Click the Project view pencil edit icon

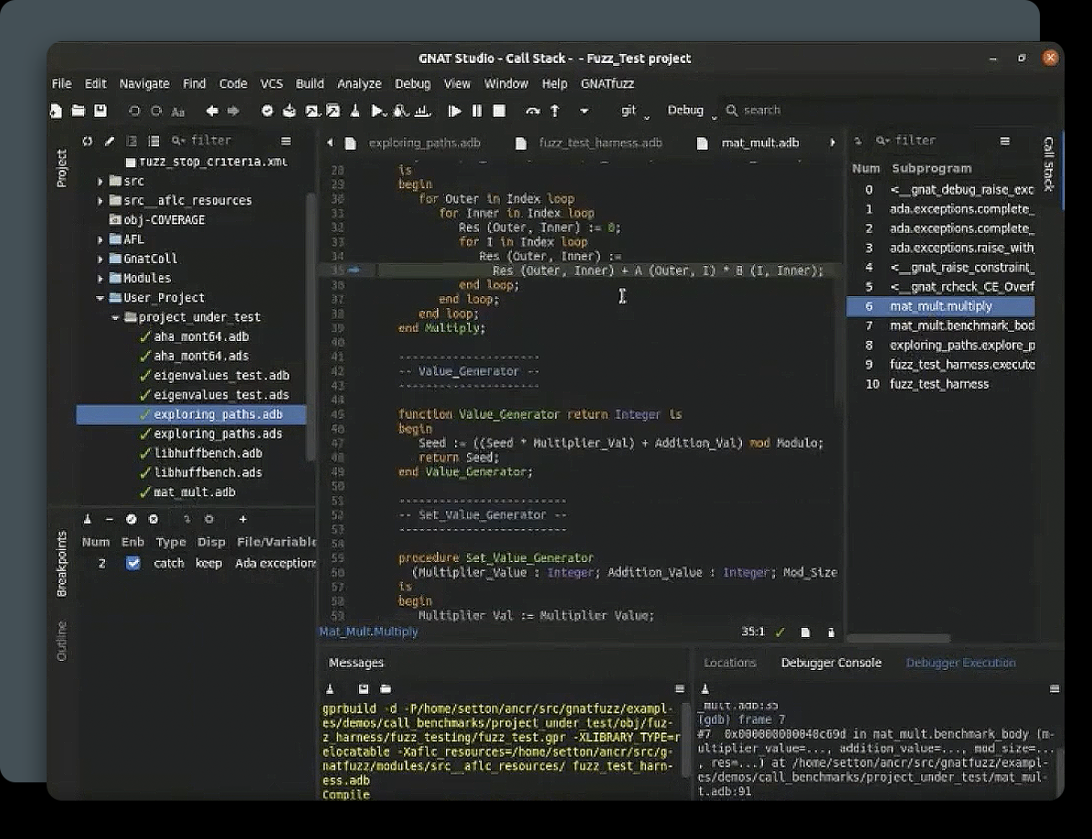coord(110,141)
